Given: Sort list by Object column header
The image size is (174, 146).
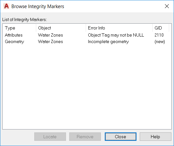Looking at the screenshot, I should [61, 28].
